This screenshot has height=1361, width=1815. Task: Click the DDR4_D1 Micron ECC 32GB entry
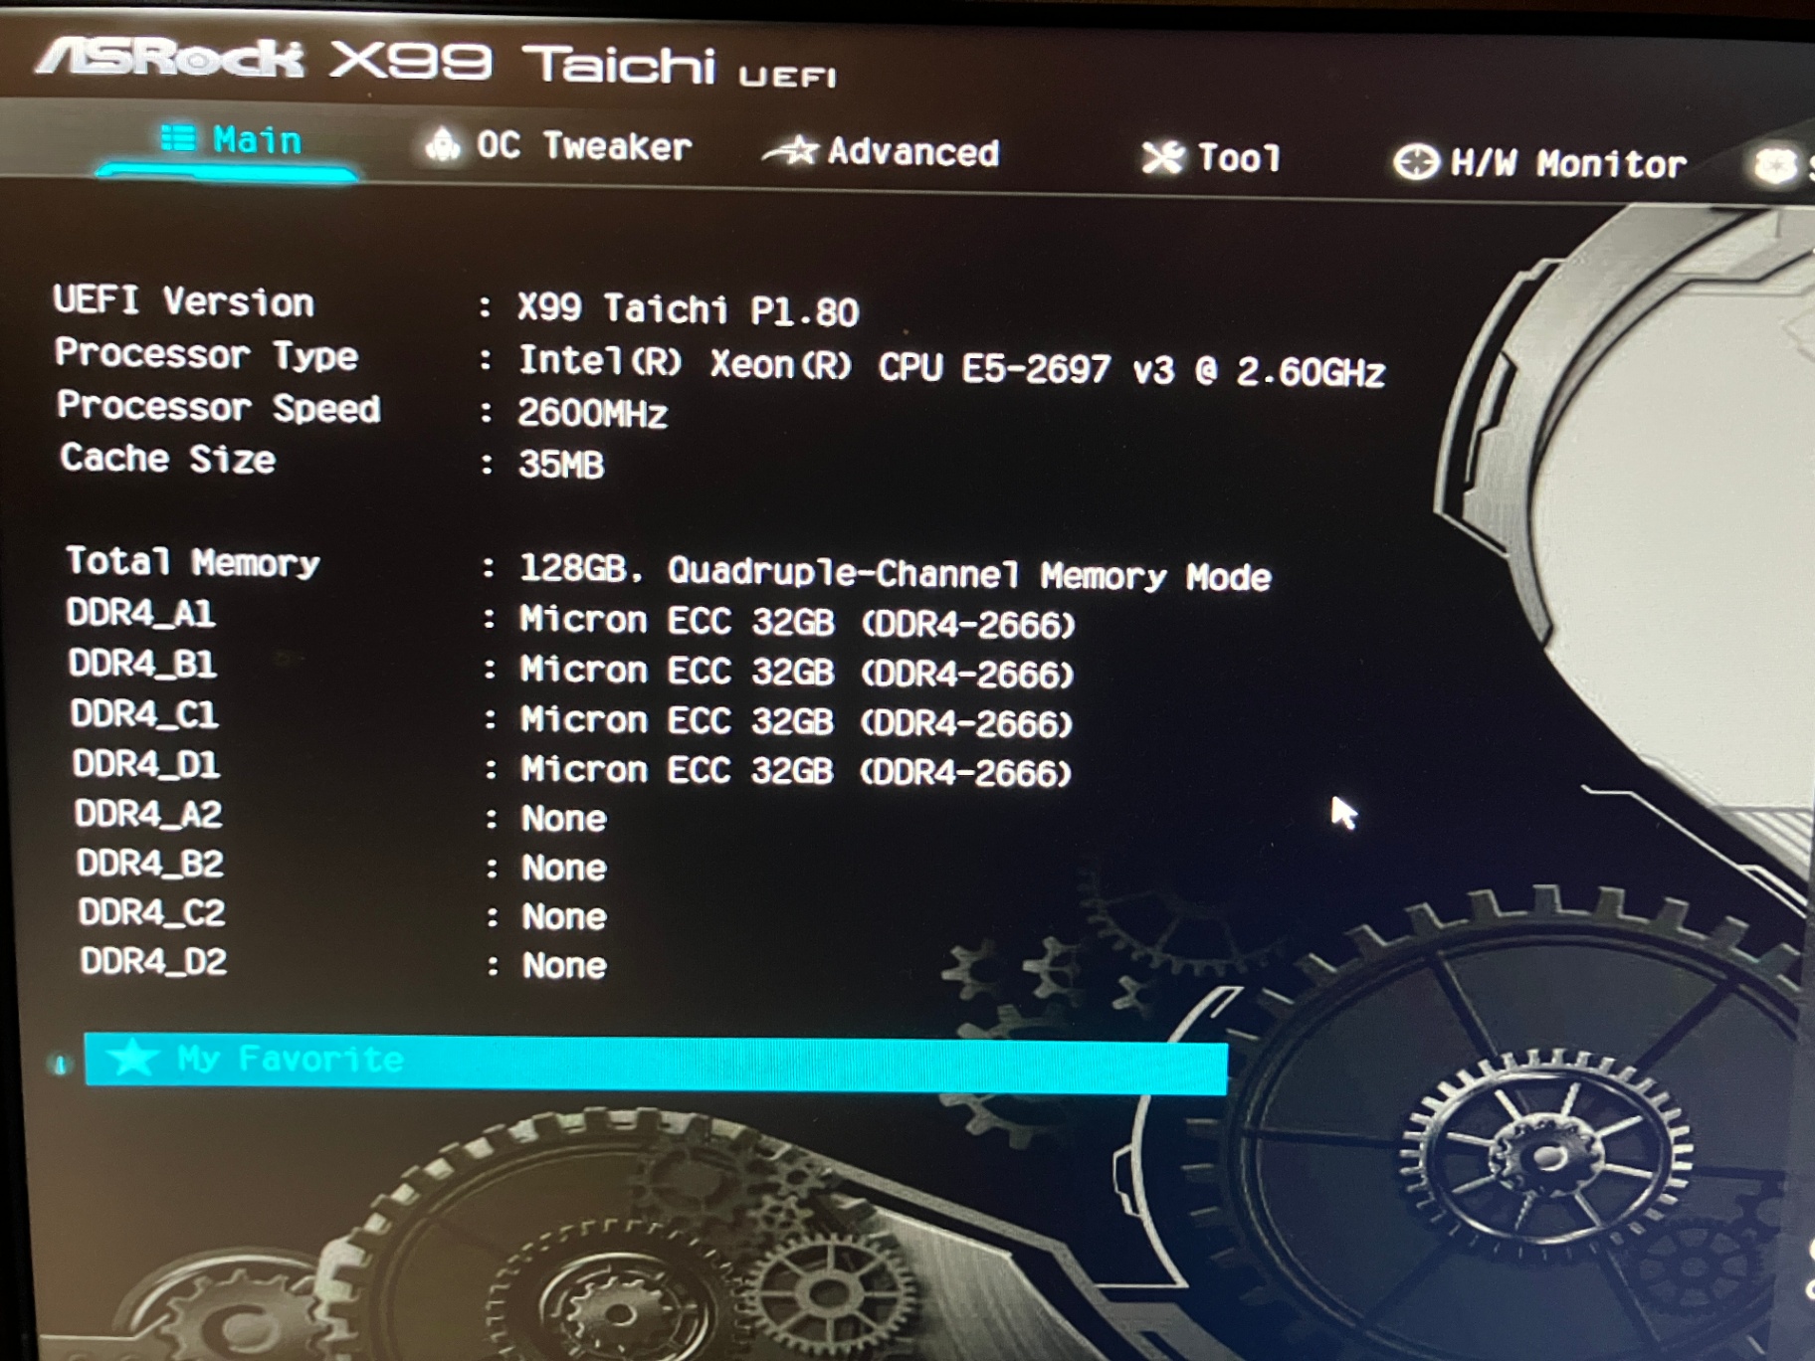(795, 771)
